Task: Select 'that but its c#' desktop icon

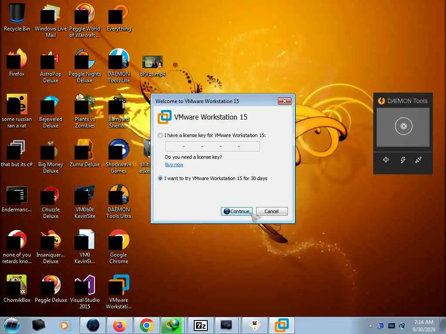Action: [17, 154]
